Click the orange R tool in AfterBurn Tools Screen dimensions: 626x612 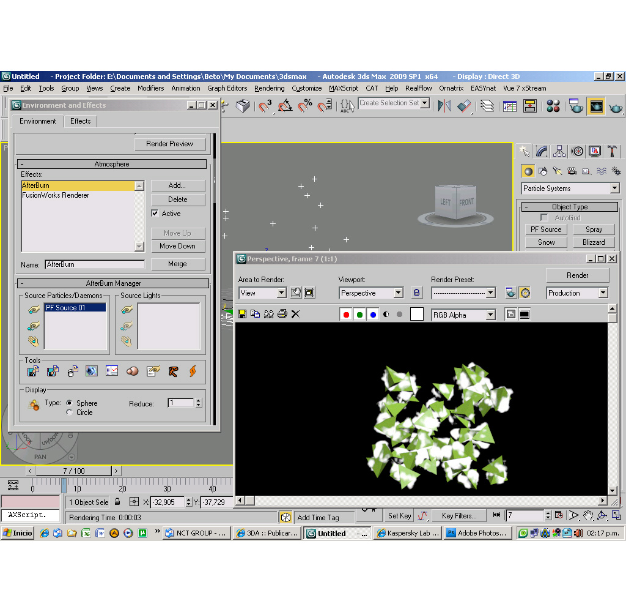click(x=173, y=371)
